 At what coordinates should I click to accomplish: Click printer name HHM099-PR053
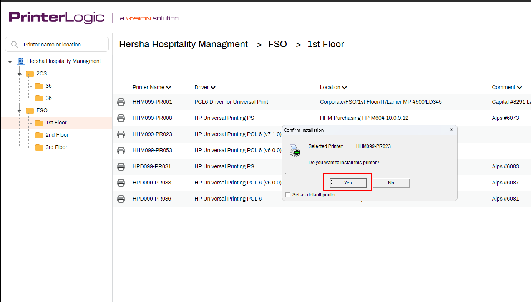tap(152, 150)
